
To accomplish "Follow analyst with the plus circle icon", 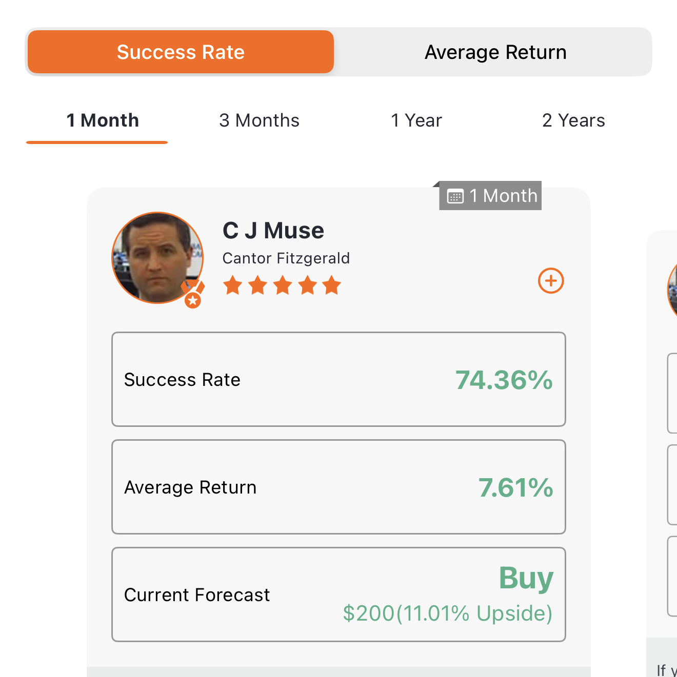I will click(x=551, y=281).
